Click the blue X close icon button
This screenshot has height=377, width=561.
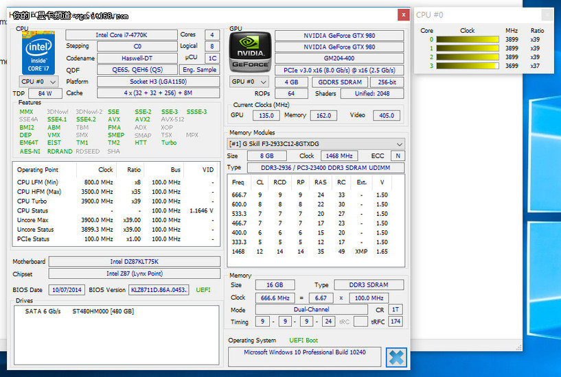(x=396, y=357)
